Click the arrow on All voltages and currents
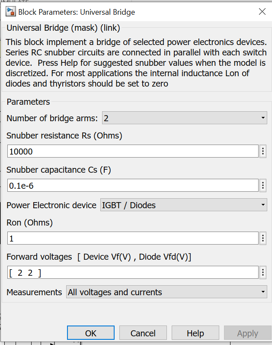 tap(263, 292)
